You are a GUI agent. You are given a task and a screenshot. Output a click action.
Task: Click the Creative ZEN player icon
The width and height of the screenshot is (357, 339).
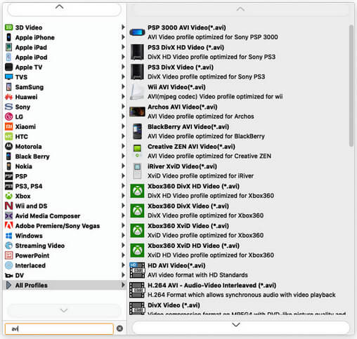coord(137,151)
